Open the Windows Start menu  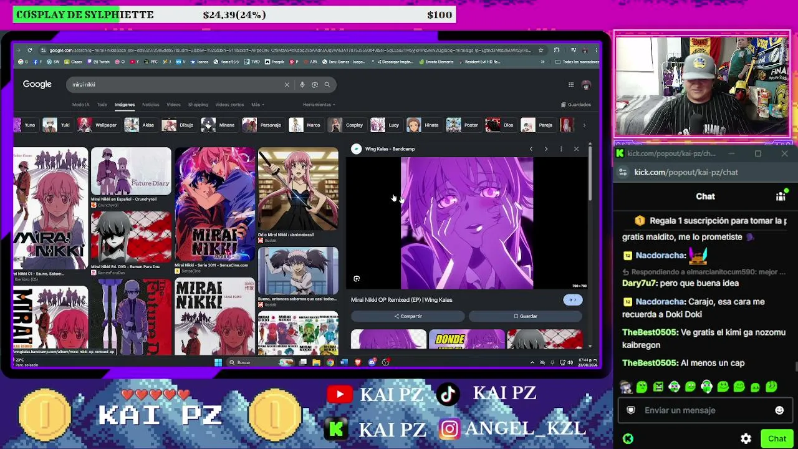(x=218, y=362)
